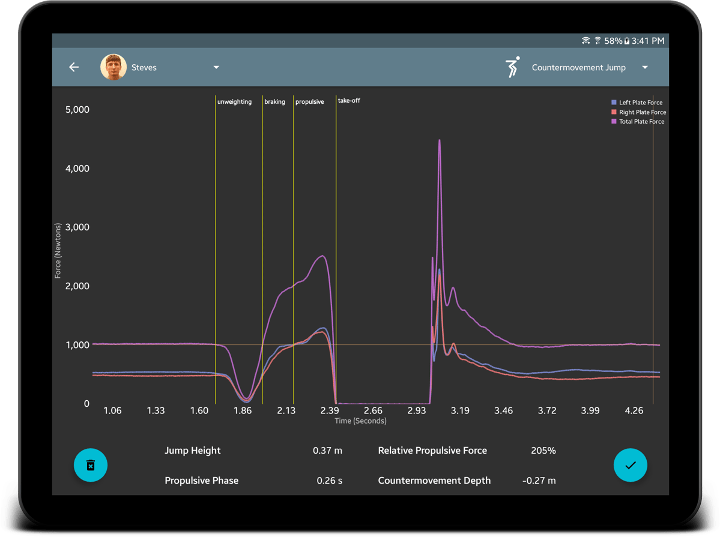The height and width of the screenshot is (537, 720).
Task: Select the Countermovement Jump test label
Action: click(x=578, y=68)
